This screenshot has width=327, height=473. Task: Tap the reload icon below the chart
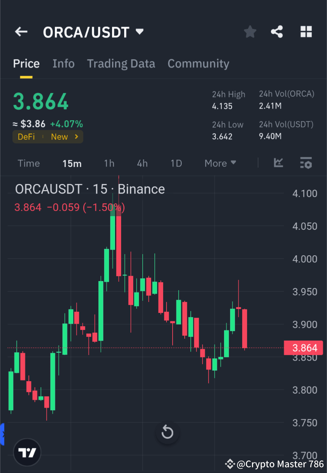pyautogui.click(x=167, y=432)
